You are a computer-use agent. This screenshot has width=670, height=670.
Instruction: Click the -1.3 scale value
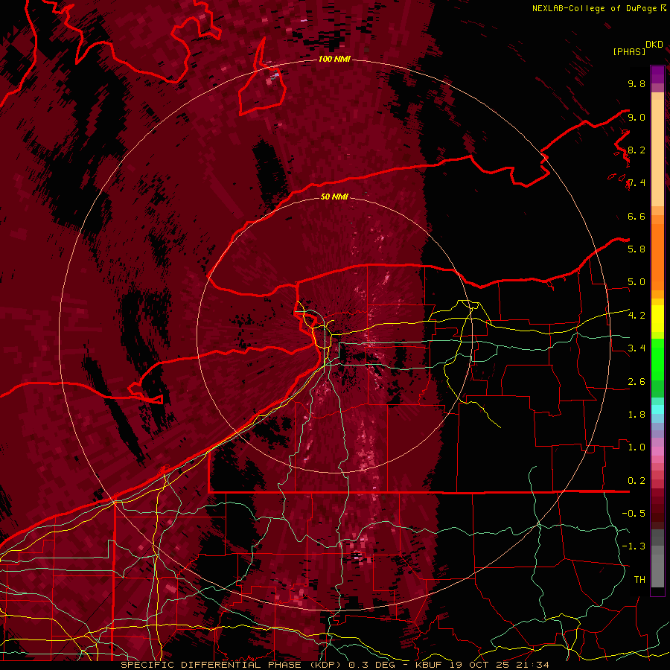(x=634, y=546)
